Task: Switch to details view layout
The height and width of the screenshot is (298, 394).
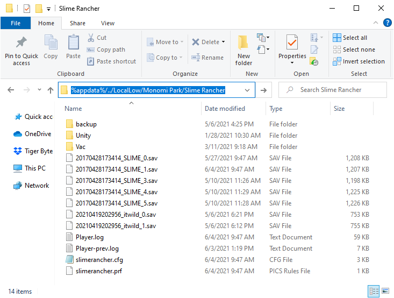Action: [374, 292]
